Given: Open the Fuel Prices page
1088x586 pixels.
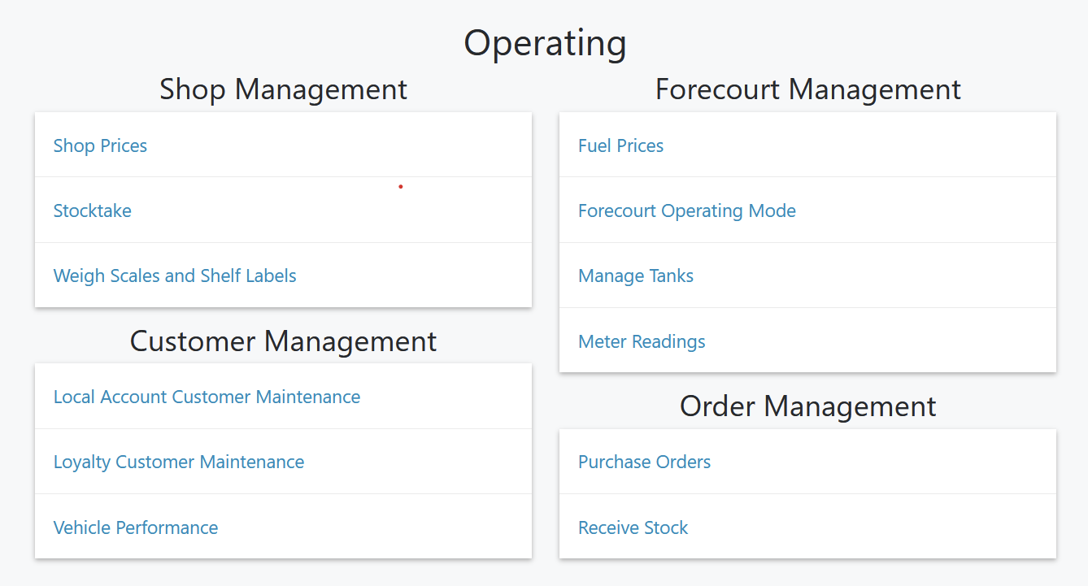Looking at the screenshot, I should 620,145.
